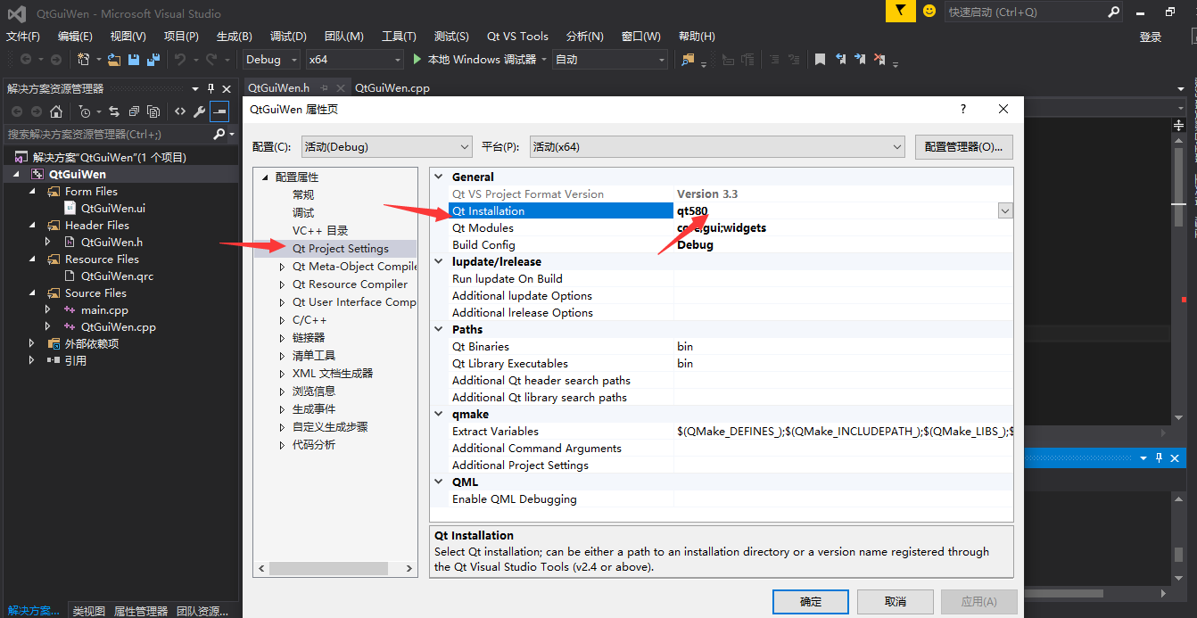The height and width of the screenshot is (618, 1197).
Task: Close the QtGuiWen.h tab
Action: [340, 88]
